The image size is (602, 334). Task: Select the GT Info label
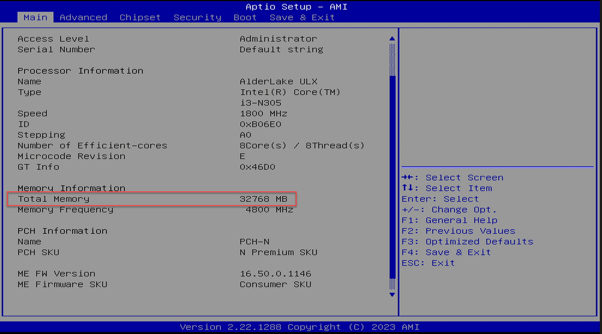(38, 167)
